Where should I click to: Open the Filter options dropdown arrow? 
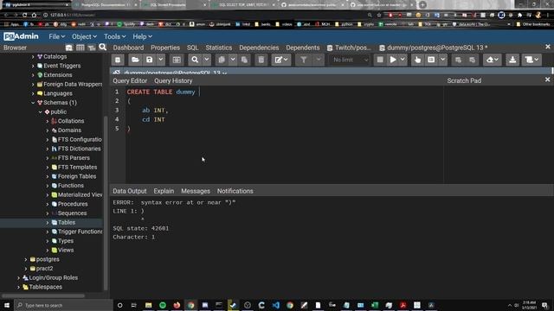point(319,60)
